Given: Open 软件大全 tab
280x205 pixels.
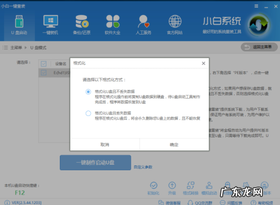Looking at the screenshot, I should [113, 25].
